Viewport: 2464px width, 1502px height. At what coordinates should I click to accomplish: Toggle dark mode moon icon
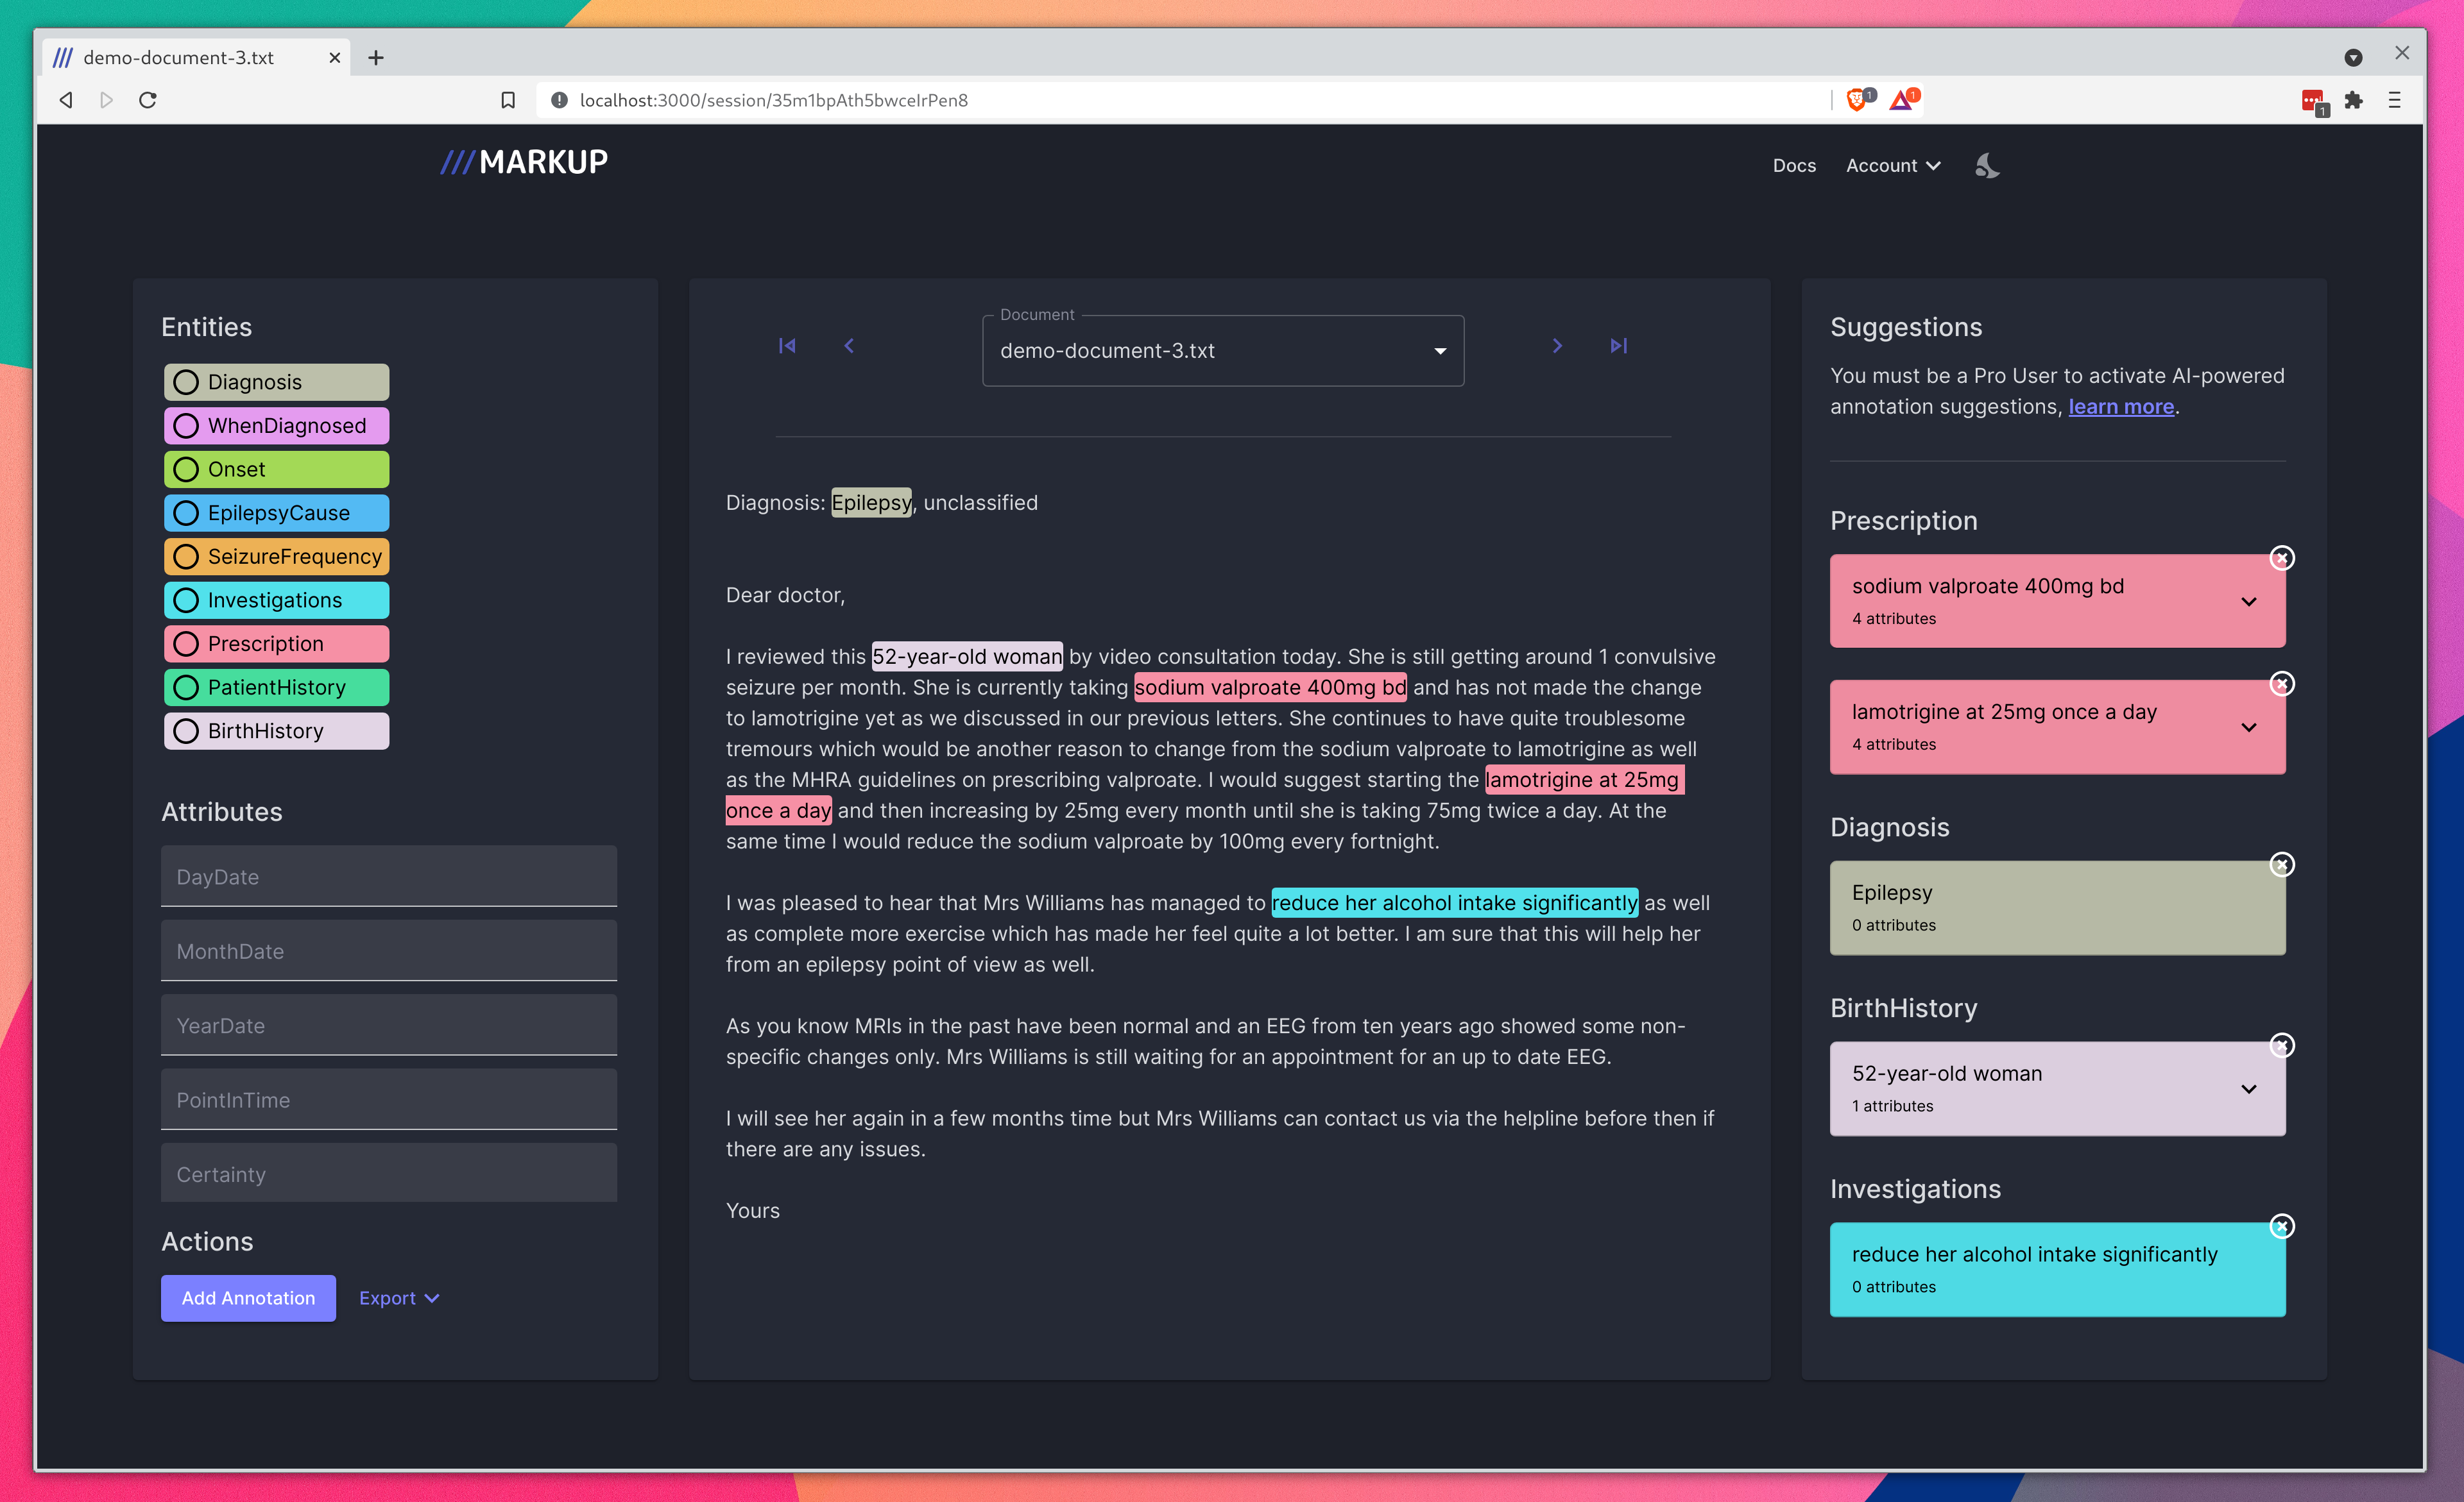[1987, 166]
